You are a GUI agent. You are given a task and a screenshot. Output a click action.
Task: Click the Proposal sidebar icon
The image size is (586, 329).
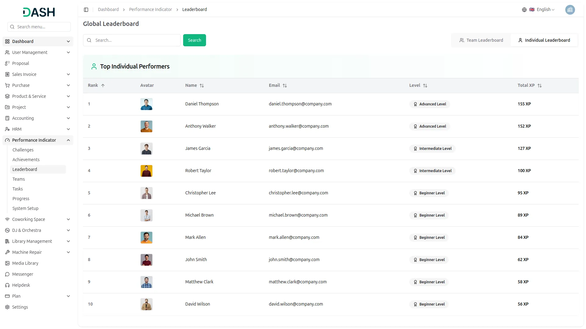7,63
